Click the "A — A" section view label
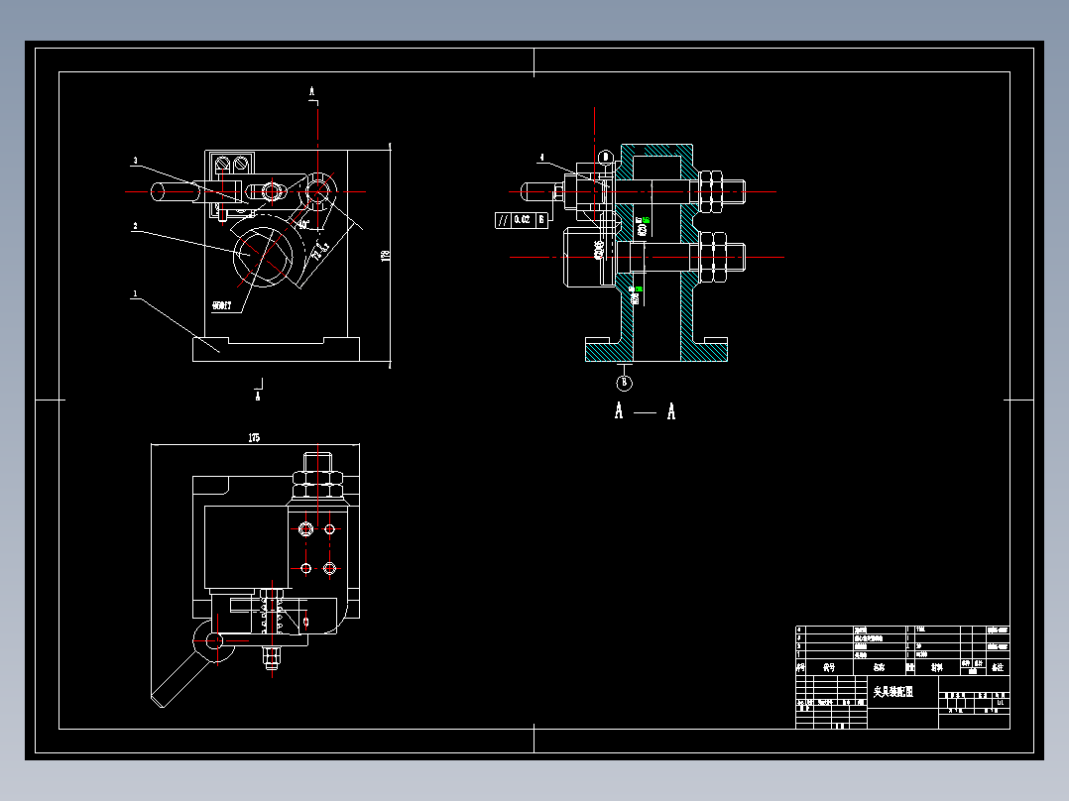Viewport: 1069px width, 801px height. [645, 411]
